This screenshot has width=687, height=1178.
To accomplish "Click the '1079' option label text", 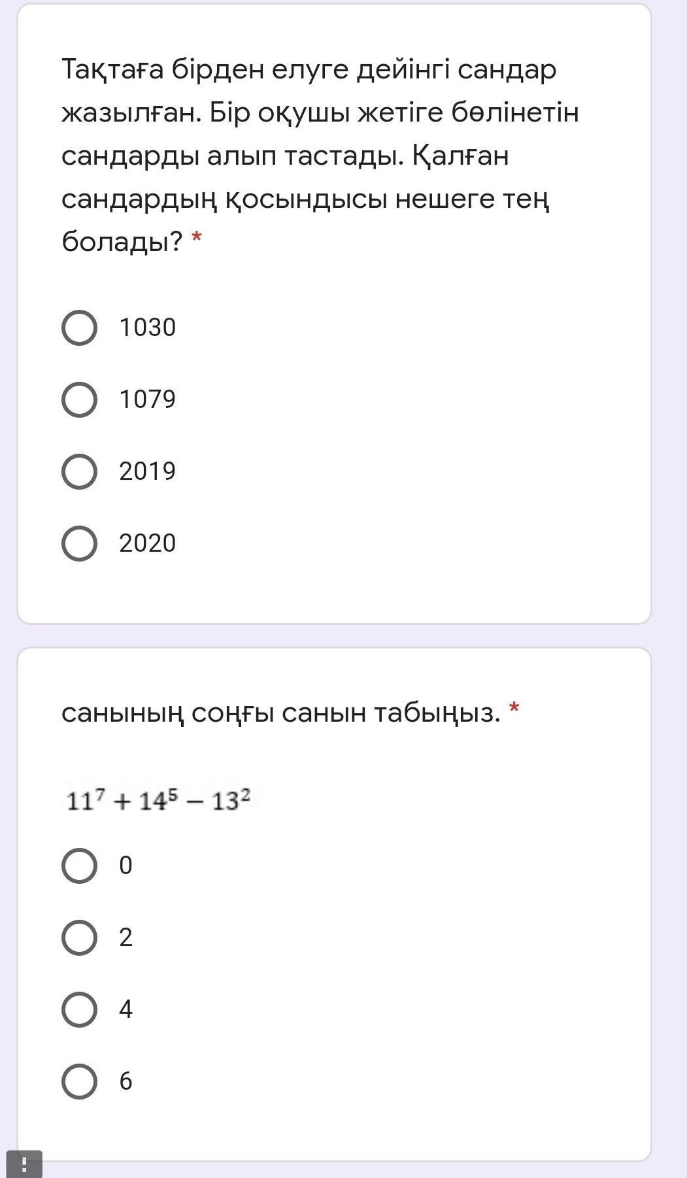I will 147,399.
